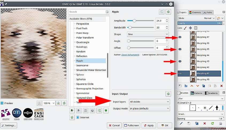Hide the Morphing #7 layer eye

pyautogui.click(x=180, y=37)
